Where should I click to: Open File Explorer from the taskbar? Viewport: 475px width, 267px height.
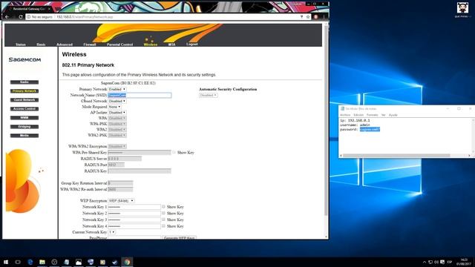[x=42, y=262]
